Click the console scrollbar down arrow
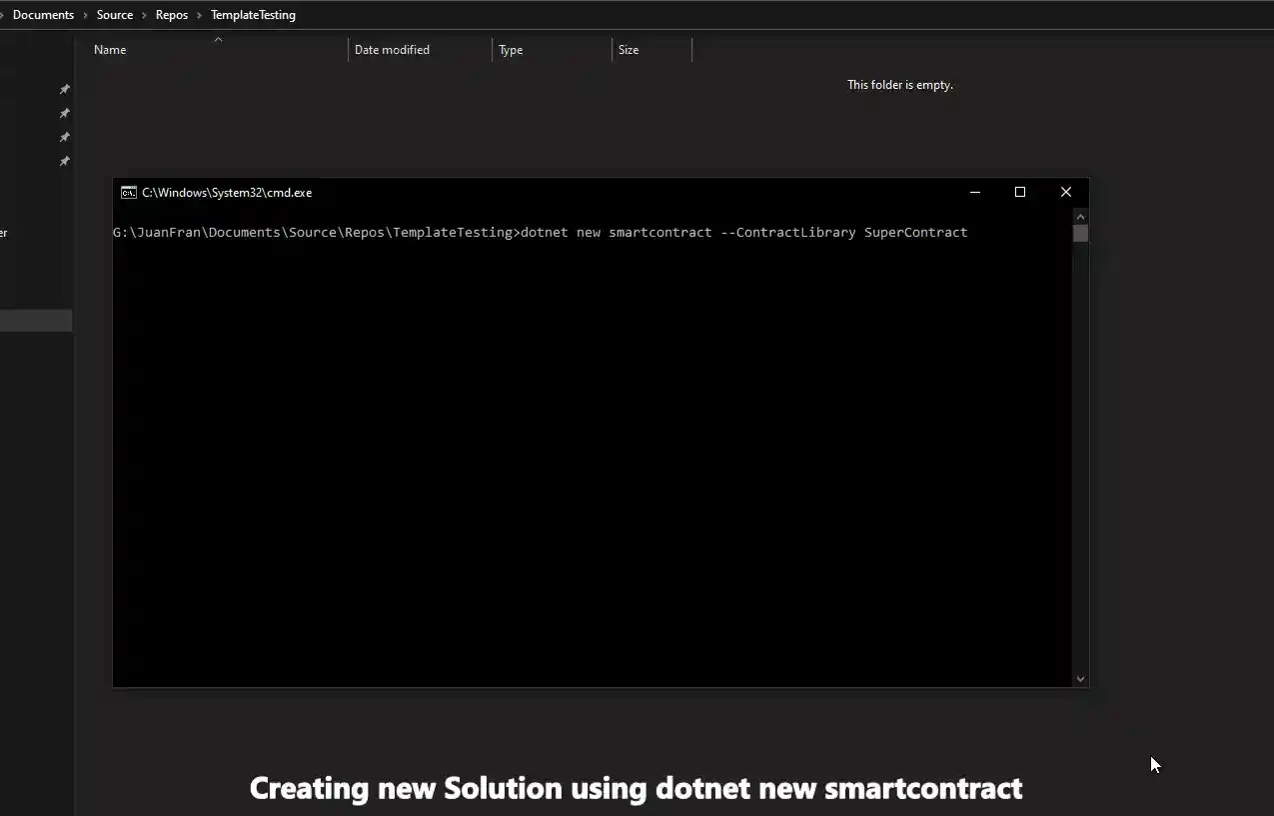This screenshot has height=816, width=1274. (1080, 678)
